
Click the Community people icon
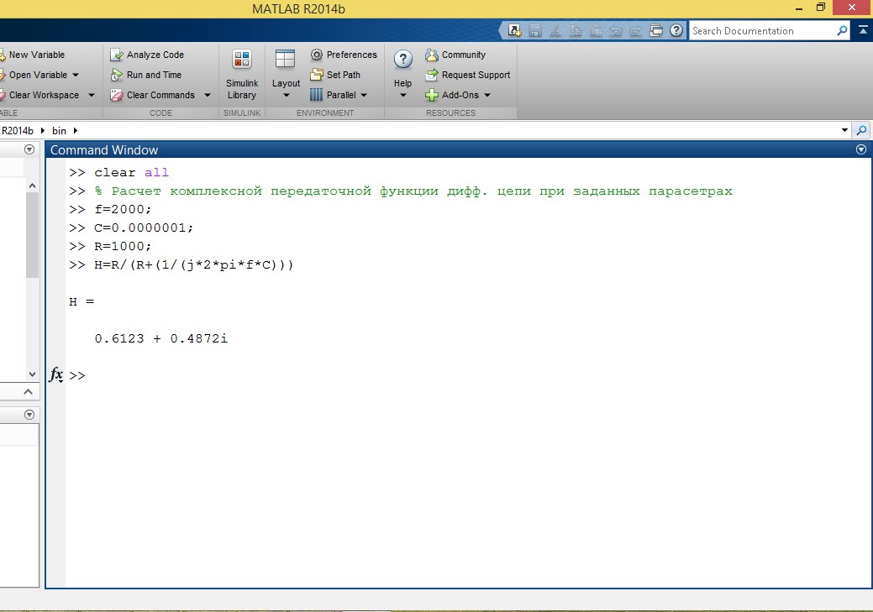tap(432, 55)
